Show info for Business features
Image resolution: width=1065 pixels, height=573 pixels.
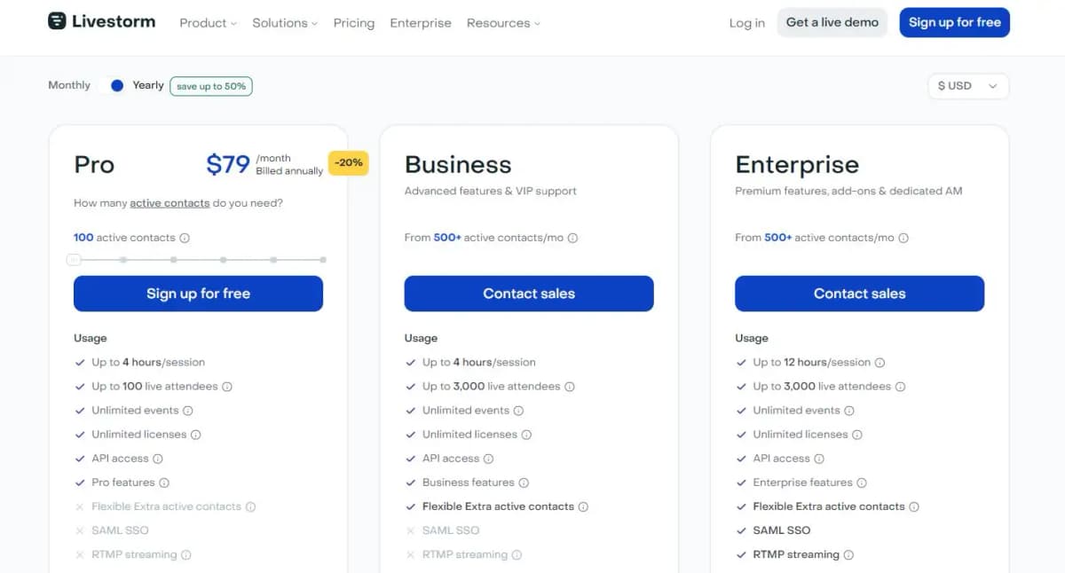click(x=524, y=483)
